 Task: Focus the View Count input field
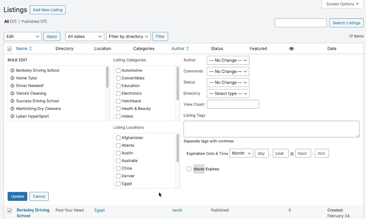click(233, 104)
